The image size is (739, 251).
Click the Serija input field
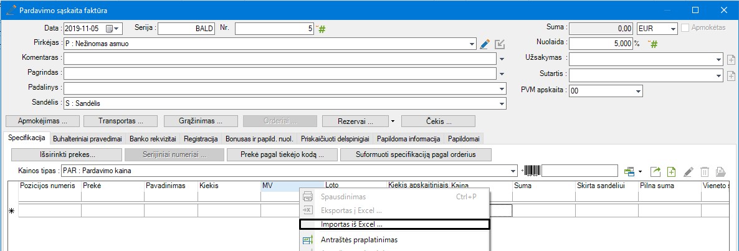tap(187, 29)
